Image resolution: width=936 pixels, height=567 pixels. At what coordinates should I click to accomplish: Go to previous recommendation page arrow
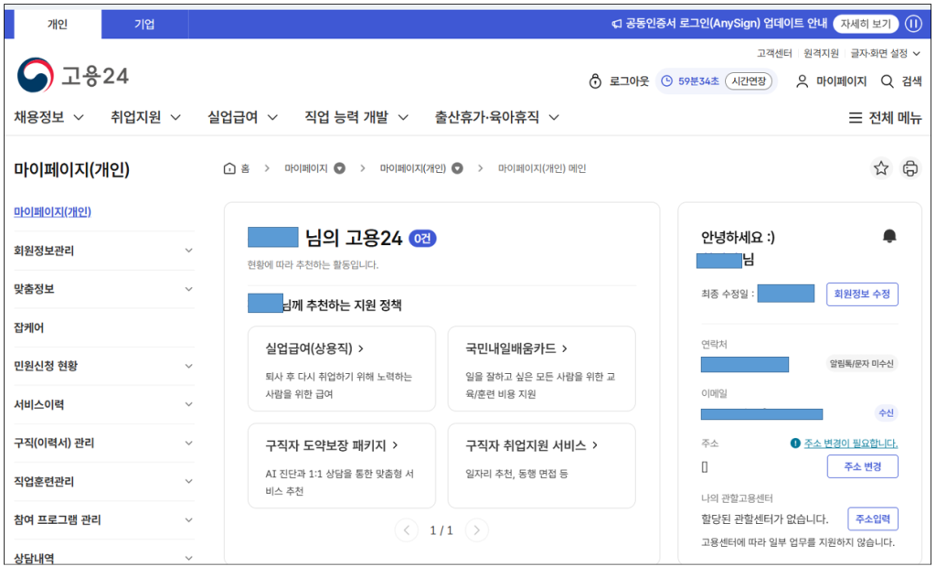click(x=407, y=530)
